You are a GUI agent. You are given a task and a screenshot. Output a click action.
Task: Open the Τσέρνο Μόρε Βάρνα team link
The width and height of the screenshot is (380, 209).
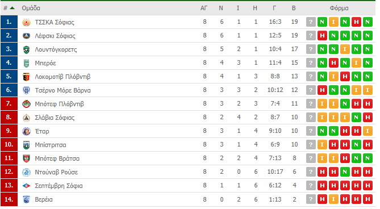pos(63,90)
